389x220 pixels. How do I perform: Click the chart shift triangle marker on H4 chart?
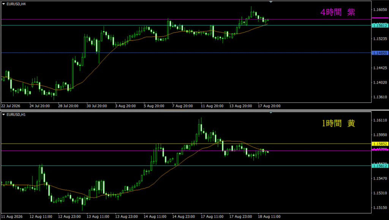[x=271, y=2]
